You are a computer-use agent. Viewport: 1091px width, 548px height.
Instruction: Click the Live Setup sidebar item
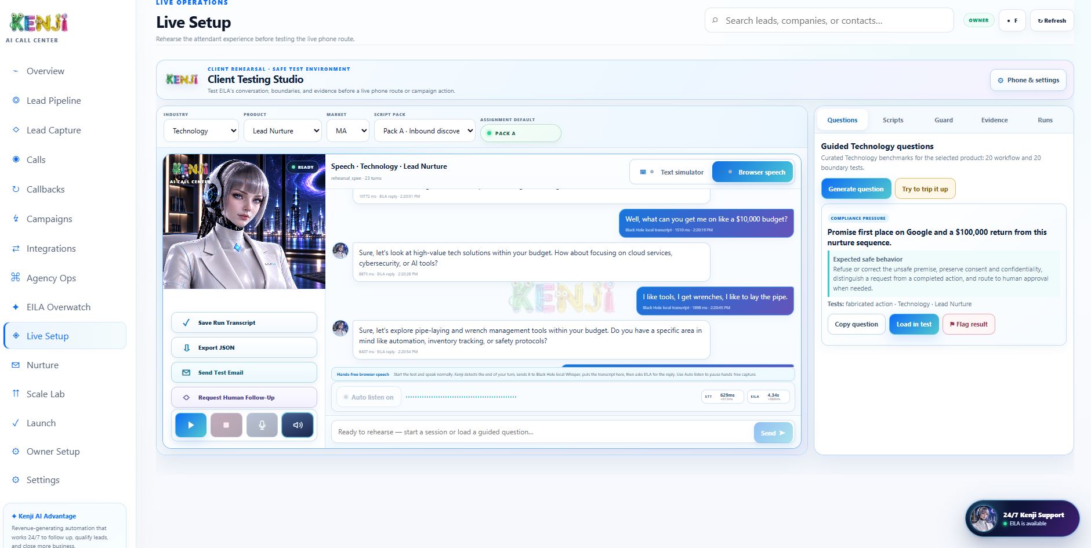[x=65, y=336]
